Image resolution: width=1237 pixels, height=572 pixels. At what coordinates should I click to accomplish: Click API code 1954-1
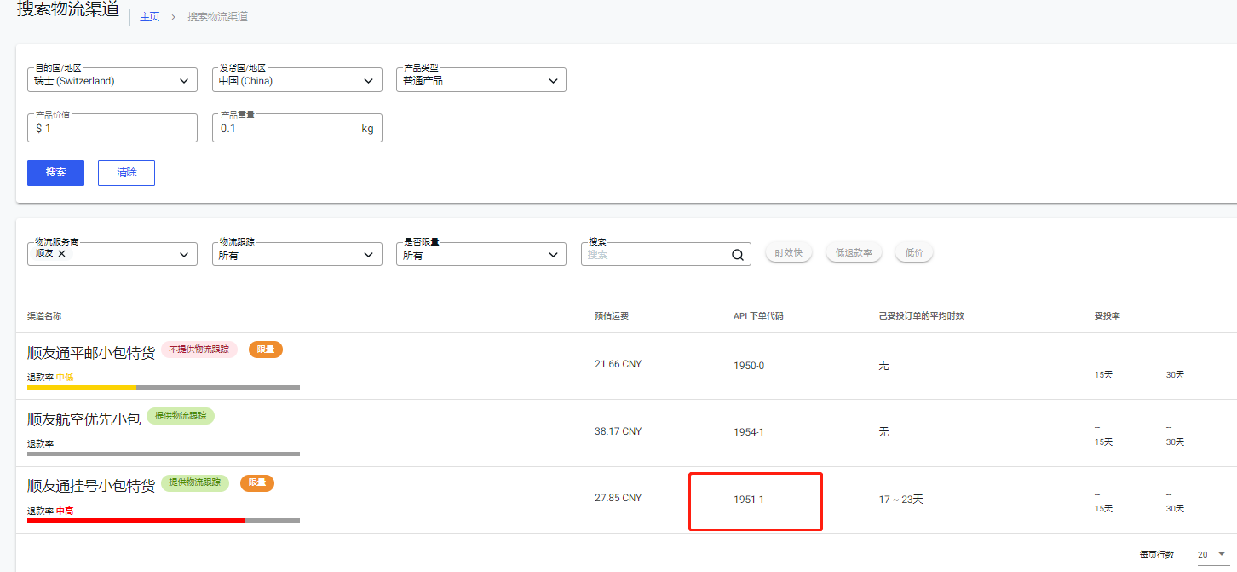[x=749, y=432]
